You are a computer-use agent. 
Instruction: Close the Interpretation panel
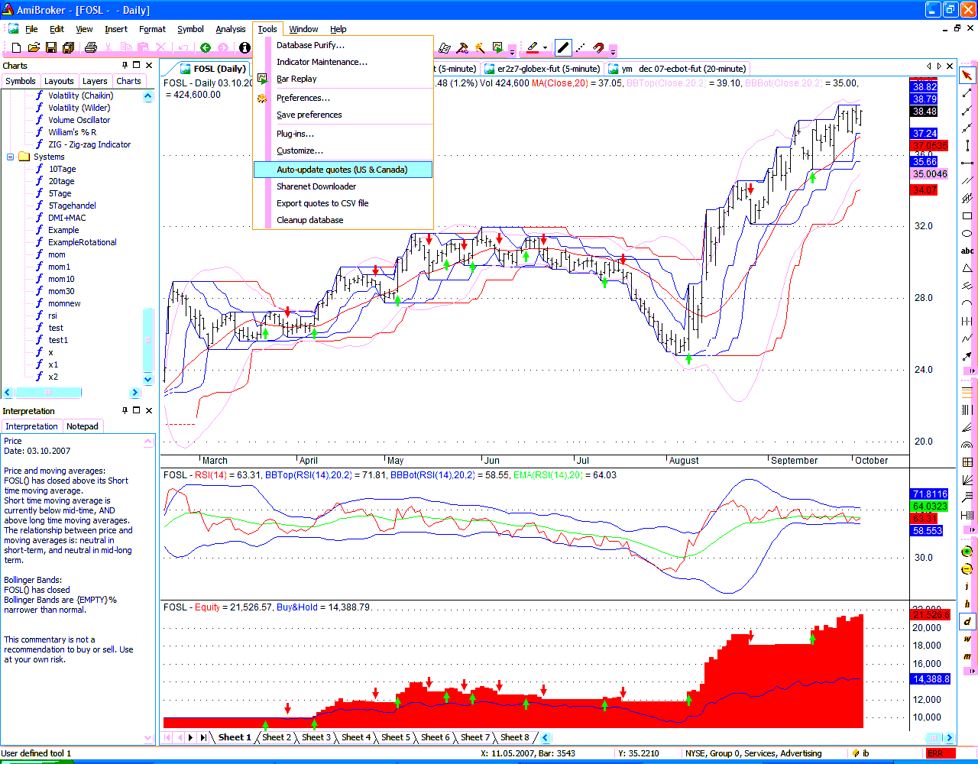click(x=149, y=411)
